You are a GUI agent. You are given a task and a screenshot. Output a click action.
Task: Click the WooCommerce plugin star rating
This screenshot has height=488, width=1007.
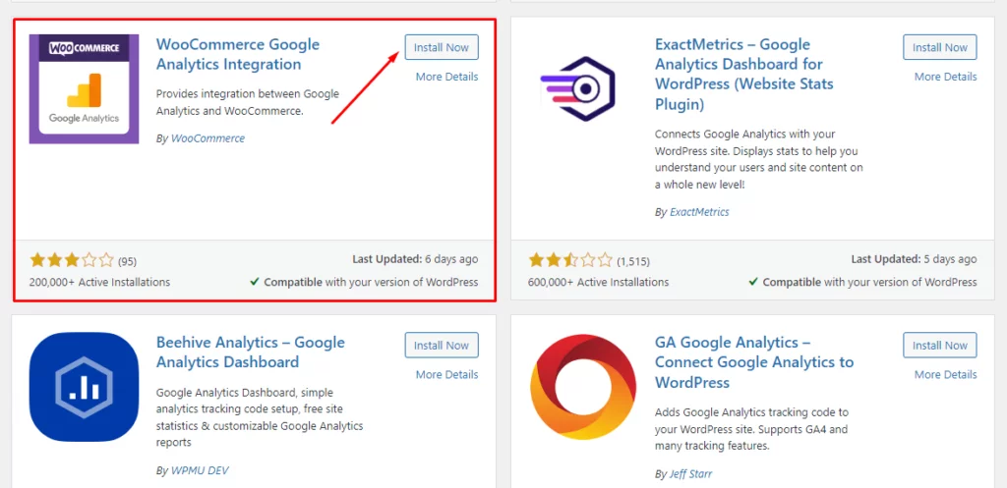[x=72, y=261]
